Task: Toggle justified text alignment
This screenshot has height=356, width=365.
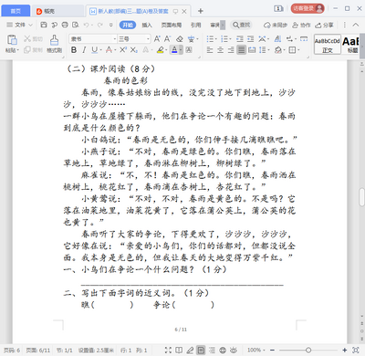Action: tap(242, 49)
